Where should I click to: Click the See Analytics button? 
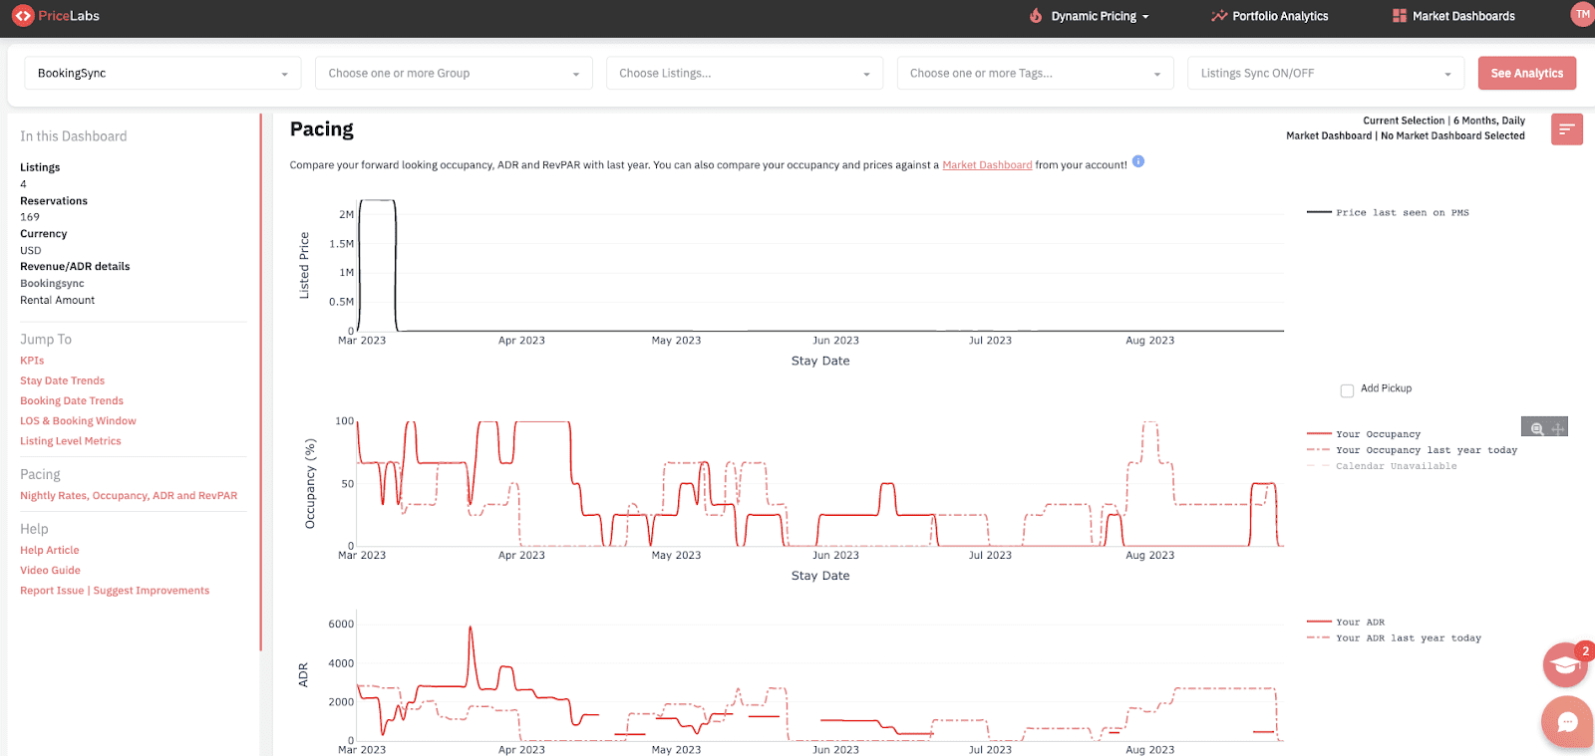coord(1527,73)
